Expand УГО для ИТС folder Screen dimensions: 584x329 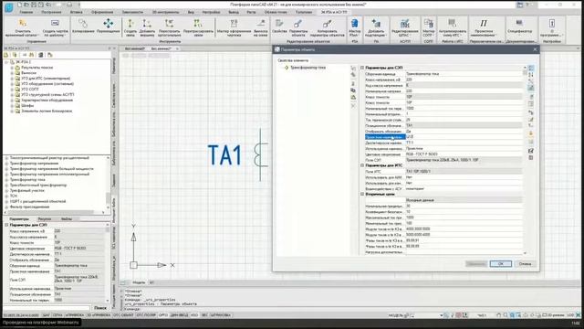click(x=12, y=79)
